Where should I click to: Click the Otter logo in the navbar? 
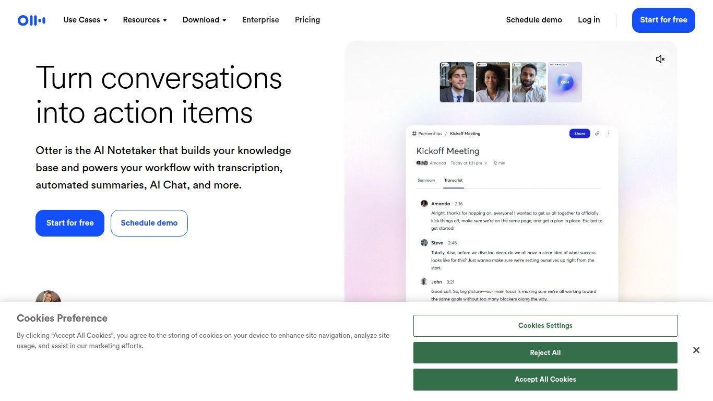click(x=31, y=20)
